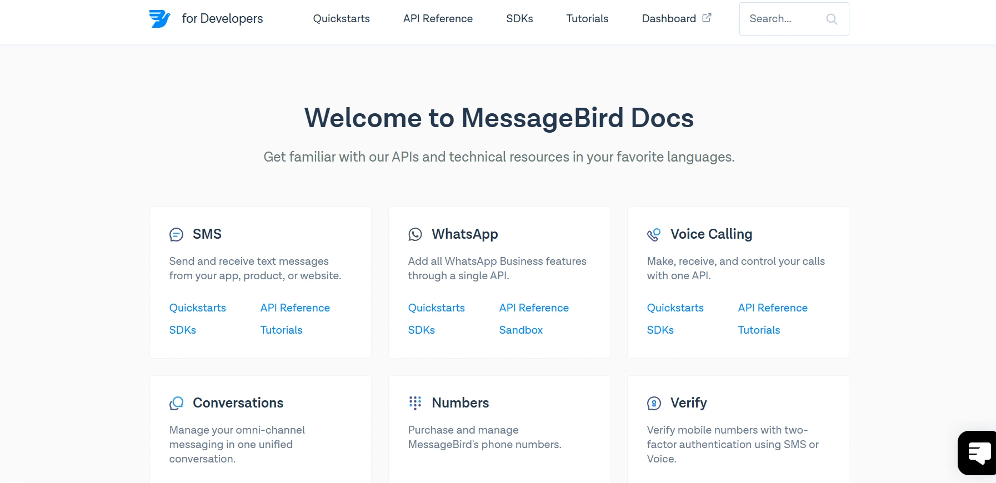996x483 pixels.
Task: Open Dashboard in top navigation
Action: [669, 18]
